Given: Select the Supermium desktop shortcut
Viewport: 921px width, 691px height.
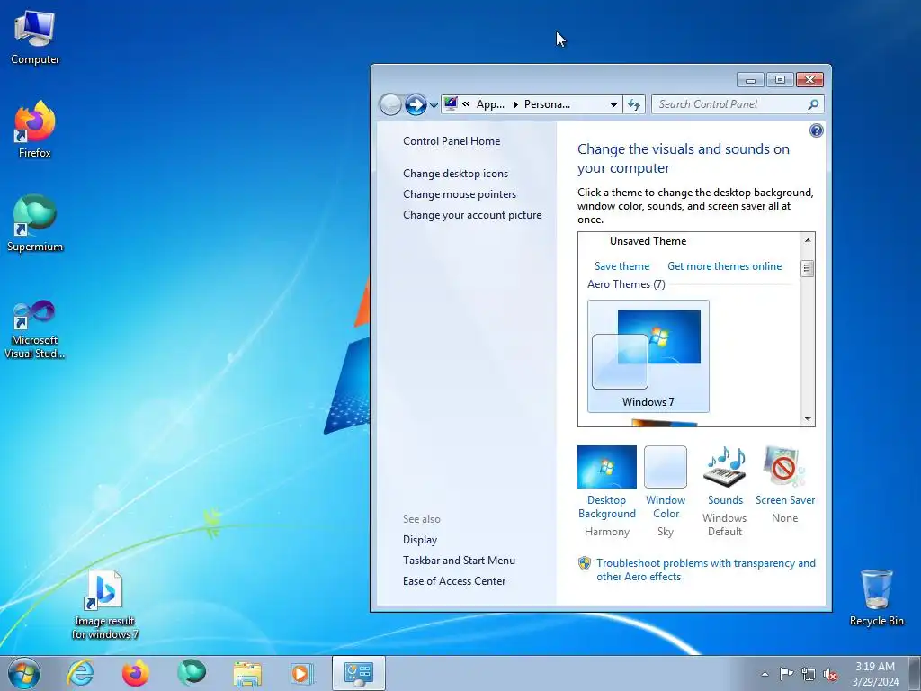Looking at the screenshot, I should (x=35, y=223).
